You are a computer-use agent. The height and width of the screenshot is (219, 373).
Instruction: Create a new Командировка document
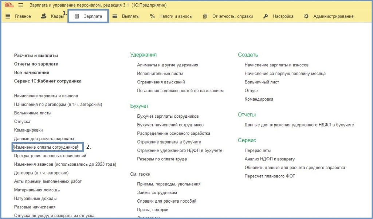(x=259, y=99)
